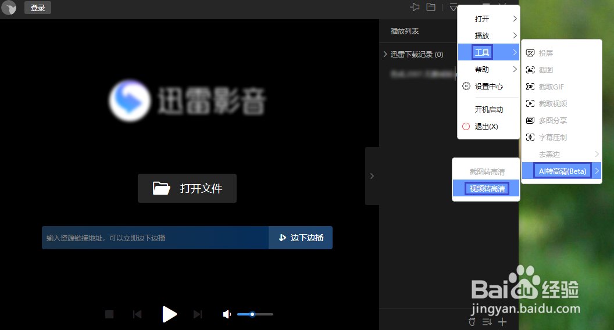Click the 边下边播 button
Viewport: 614px width, 330px height.
(301, 238)
